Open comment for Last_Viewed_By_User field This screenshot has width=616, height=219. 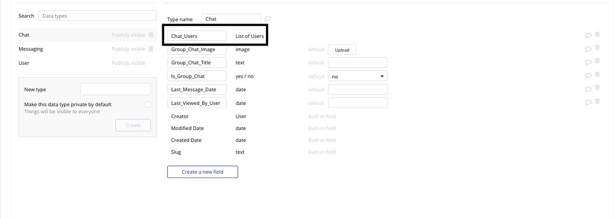point(588,102)
